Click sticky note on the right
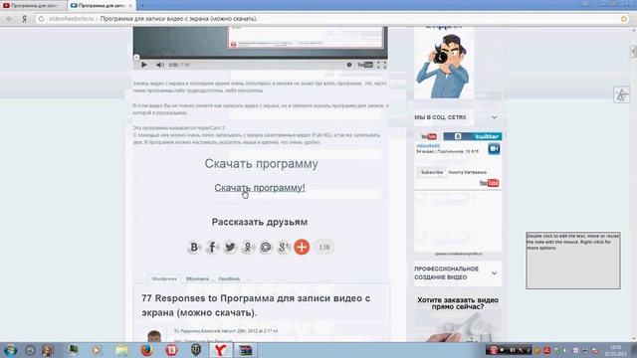 [x=573, y=261]
